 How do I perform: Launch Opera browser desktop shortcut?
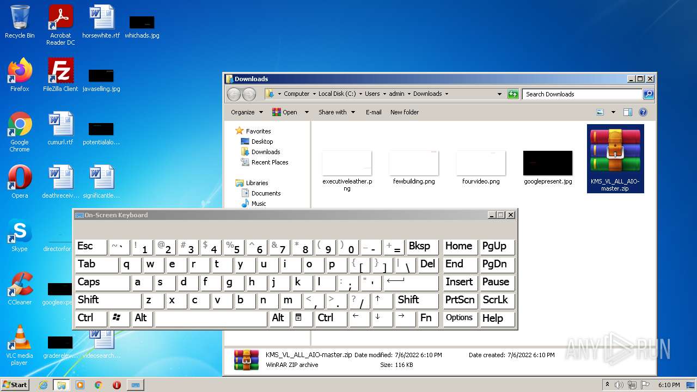(x=20, y=182)
